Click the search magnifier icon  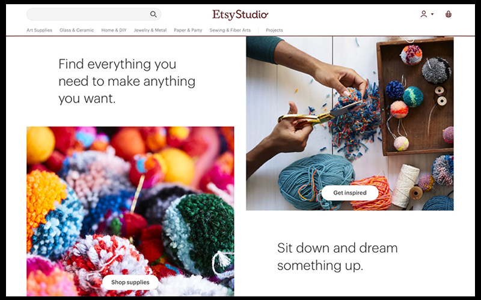click(x=153, y=14)
